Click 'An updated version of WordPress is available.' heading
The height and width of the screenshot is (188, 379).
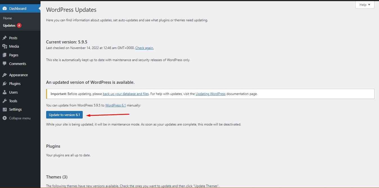point(90,82)
